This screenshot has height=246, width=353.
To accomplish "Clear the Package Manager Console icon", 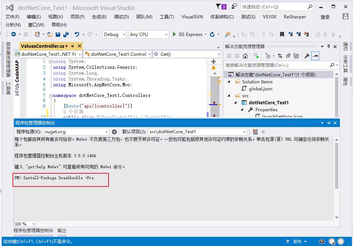I will point(255,132).
